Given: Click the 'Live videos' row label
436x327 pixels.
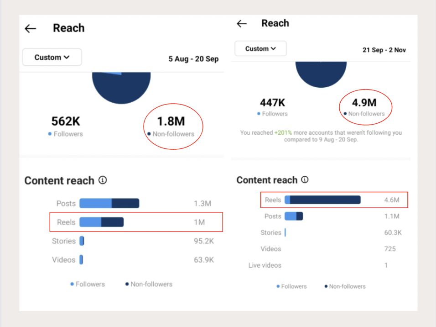Looking at the screenshot, I should point(265,265).
